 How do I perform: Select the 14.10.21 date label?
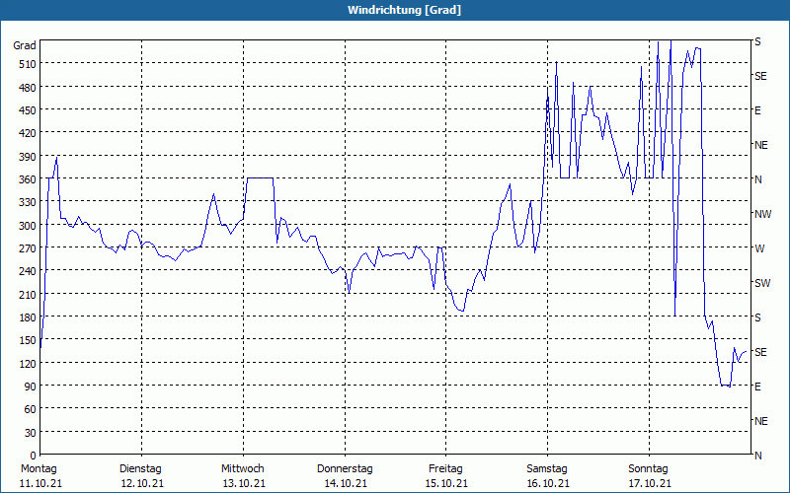click(345, 483)
